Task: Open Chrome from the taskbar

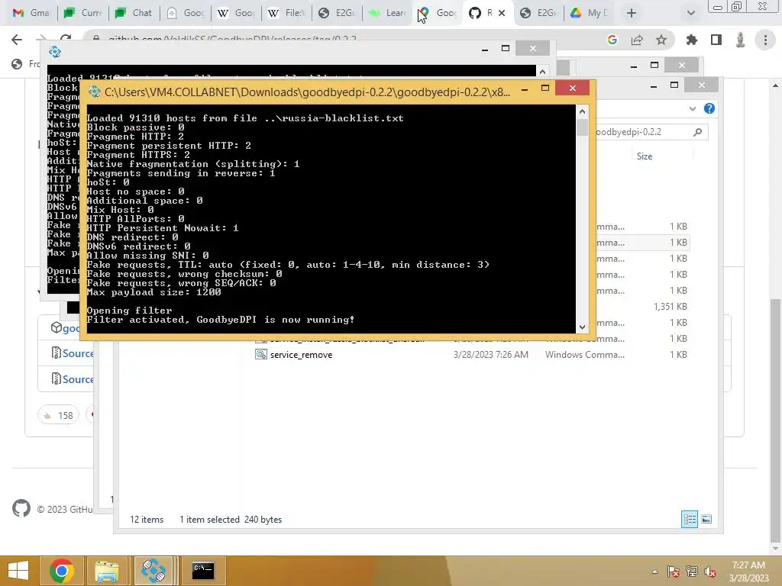Action: (62, 571)
